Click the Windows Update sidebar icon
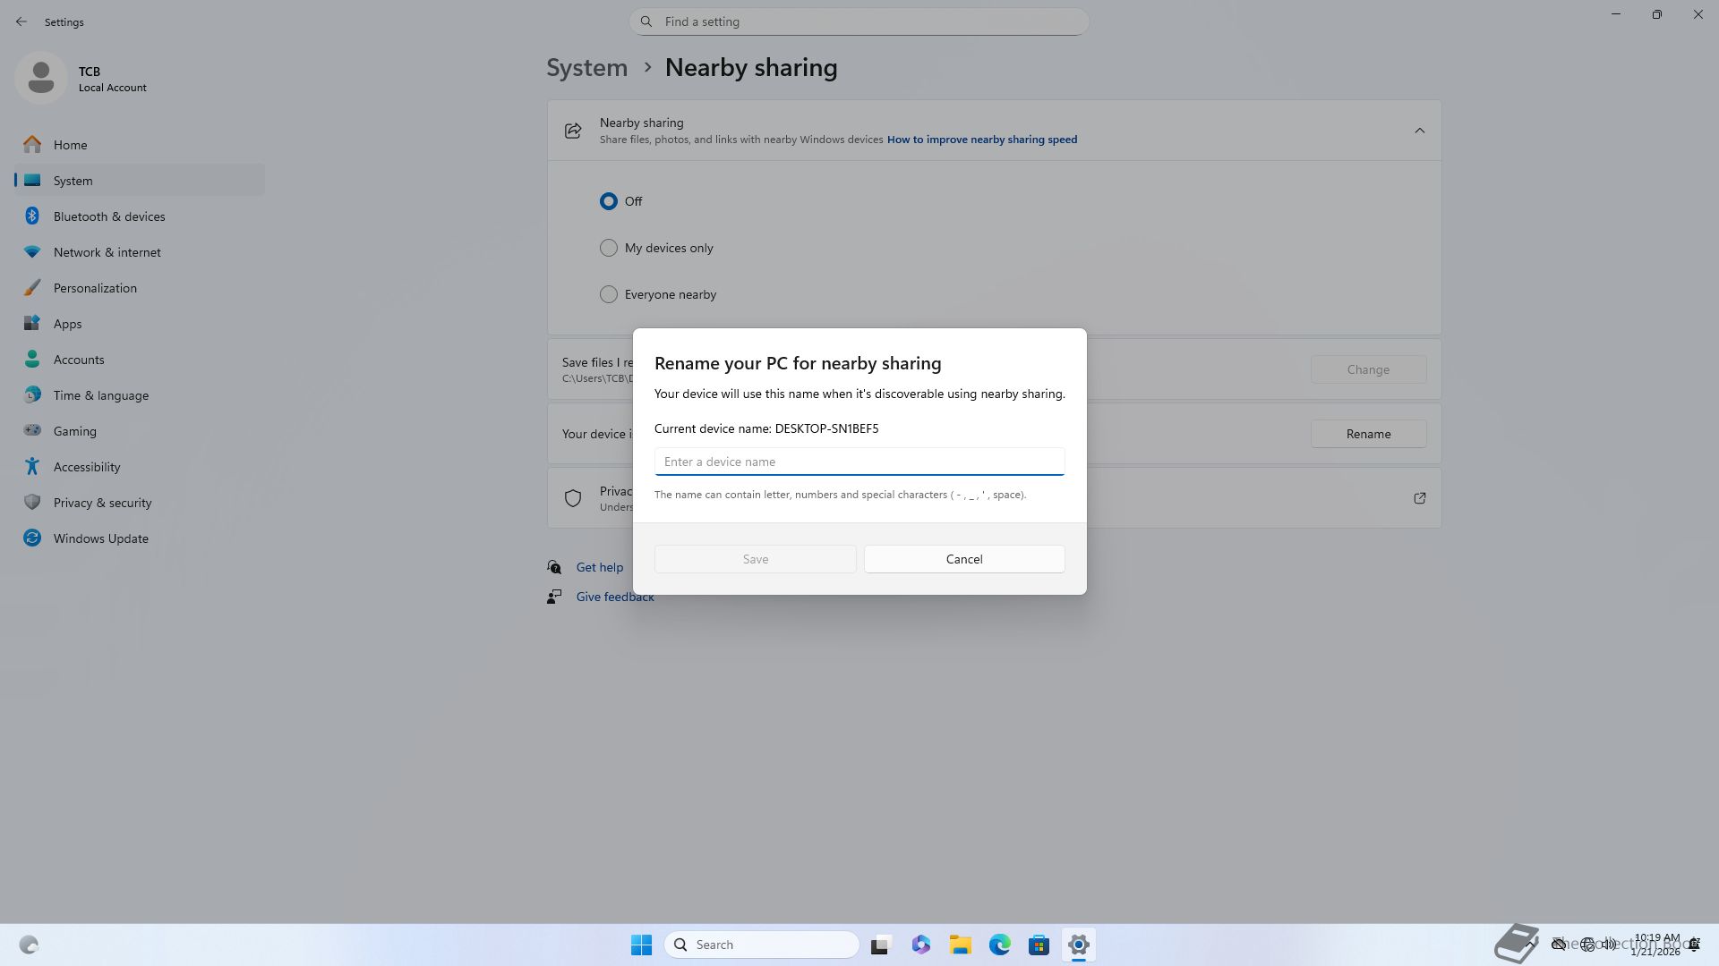 coord(32,538)
